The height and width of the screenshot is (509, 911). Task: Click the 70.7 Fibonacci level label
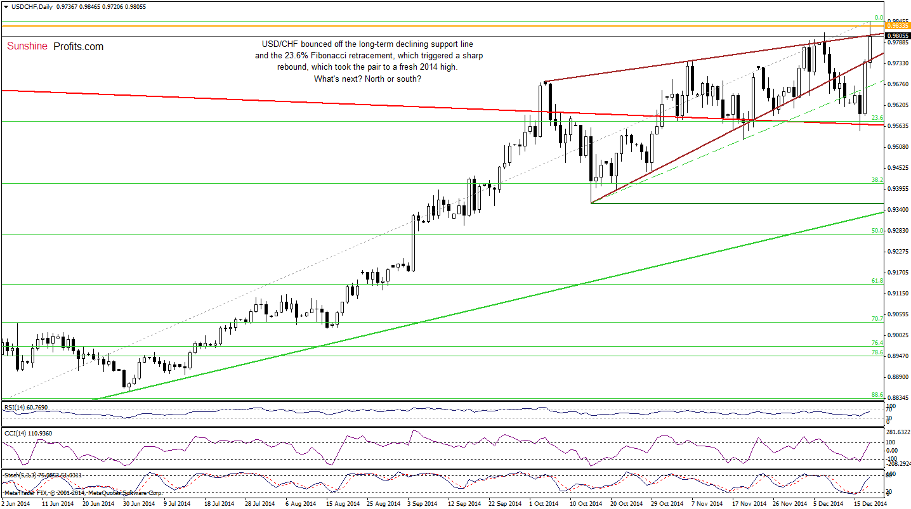(877, 319)
